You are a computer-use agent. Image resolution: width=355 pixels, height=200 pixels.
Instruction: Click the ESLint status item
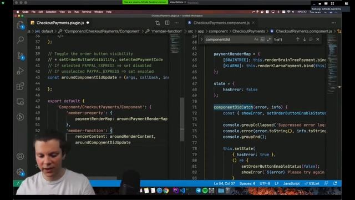(312, 183)
